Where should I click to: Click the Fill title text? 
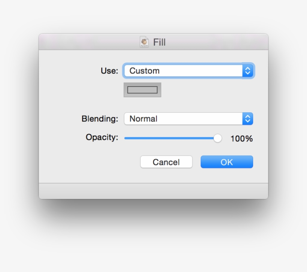click(x=159, y=42)
